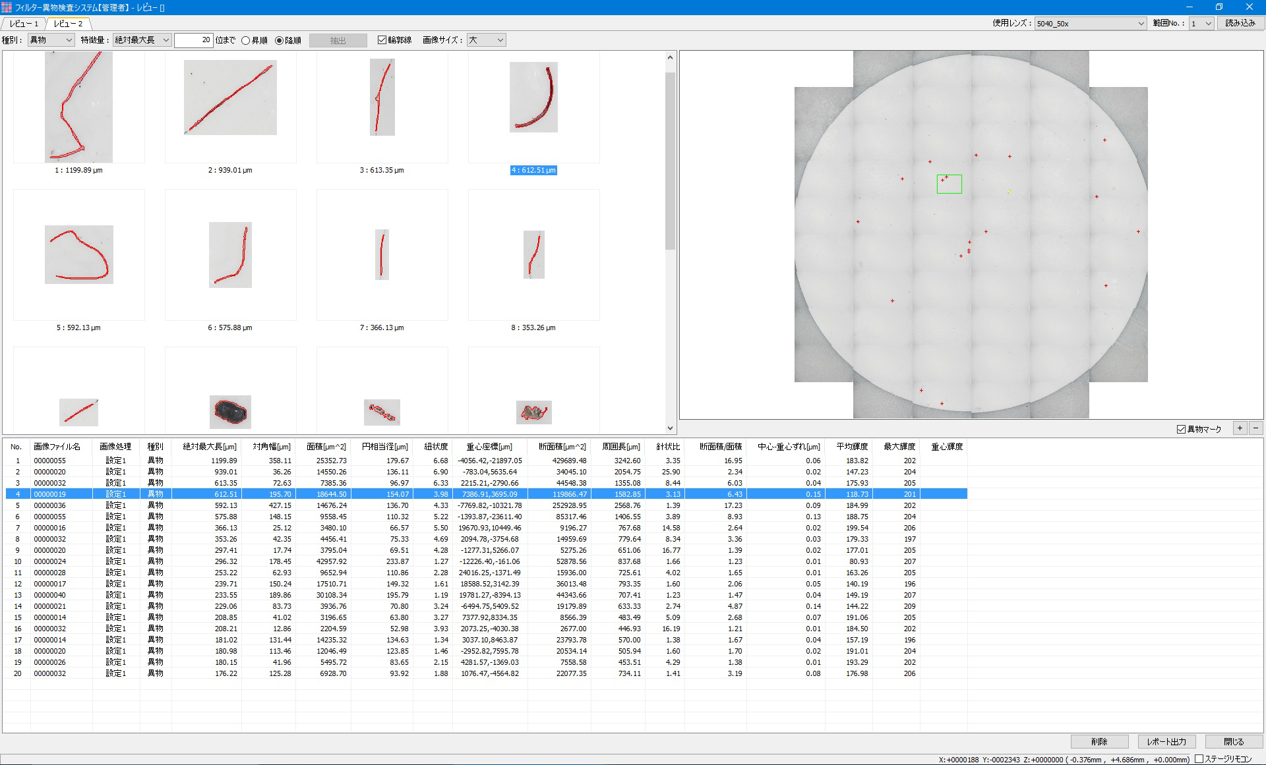Open the 使用レンズ lens dropdown
Screen dimensions: 1266x765
1090,24
